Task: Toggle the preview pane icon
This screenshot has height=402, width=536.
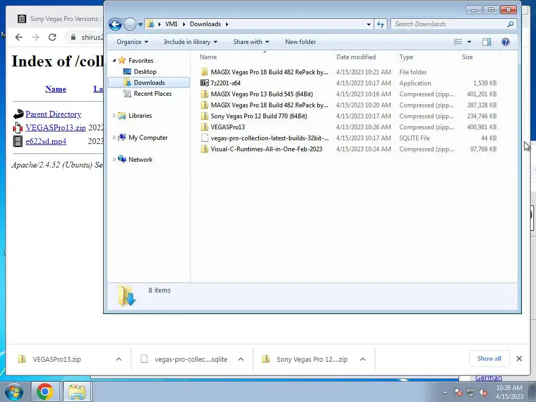Action: pyautogui.click(x=487, y=42)
